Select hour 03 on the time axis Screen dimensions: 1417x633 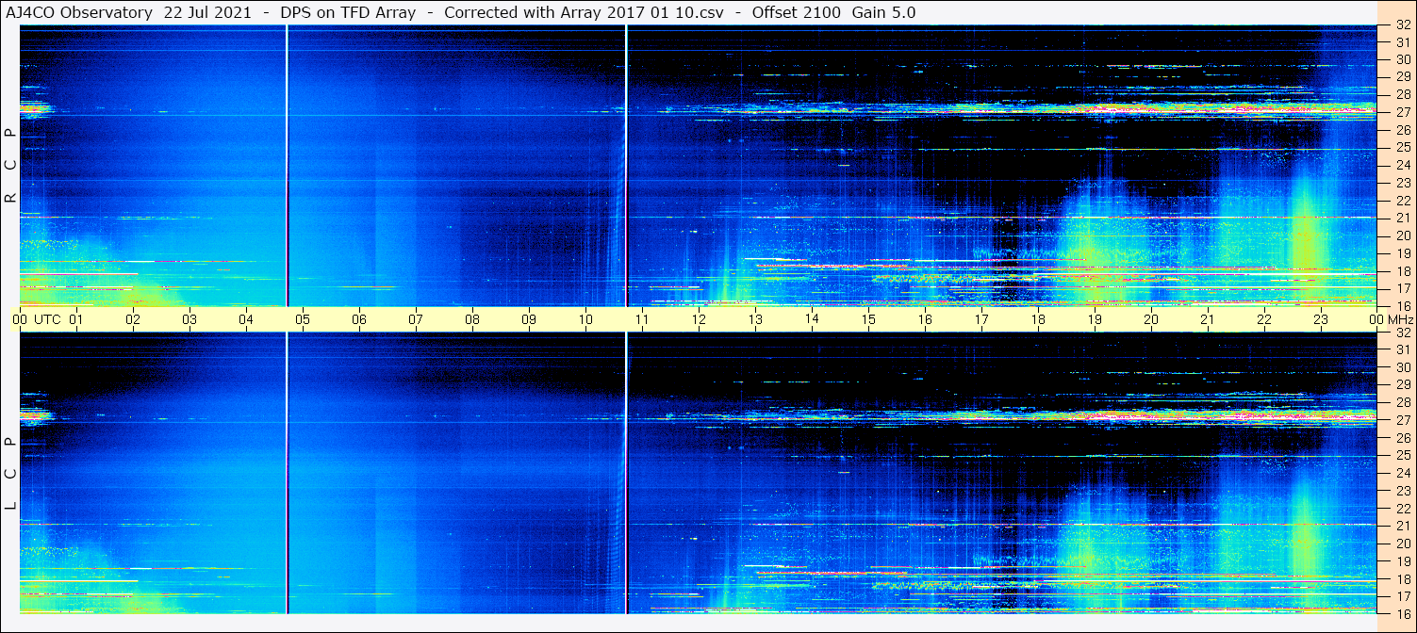189,319
